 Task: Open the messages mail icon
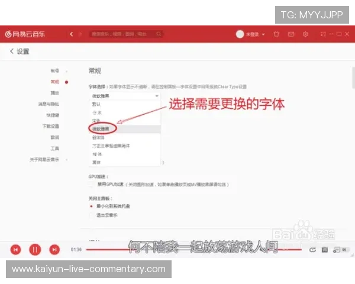coord(291,34)
